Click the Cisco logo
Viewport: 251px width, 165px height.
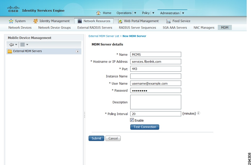13,9
